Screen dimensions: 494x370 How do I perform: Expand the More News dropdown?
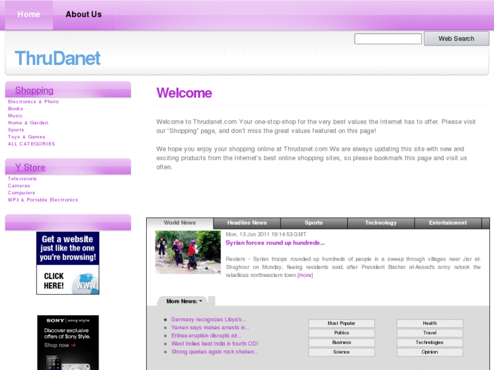(x=184, y=301)
